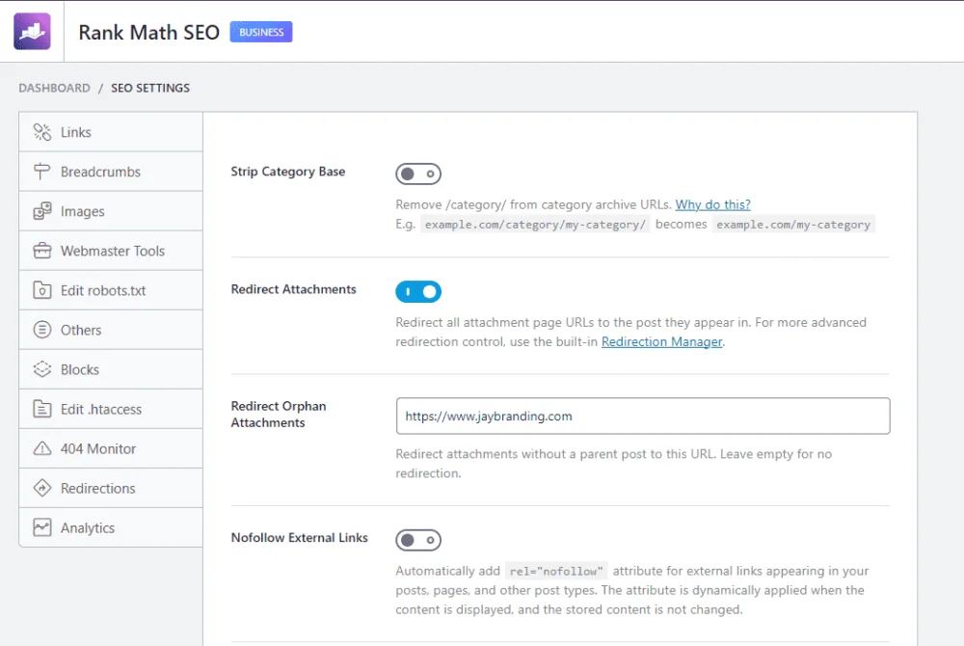Image resolution: width=964 pixels, height=646 pixels.
Task: Disable the Redirect Attachments toggle
Action: tap(418, 291)
